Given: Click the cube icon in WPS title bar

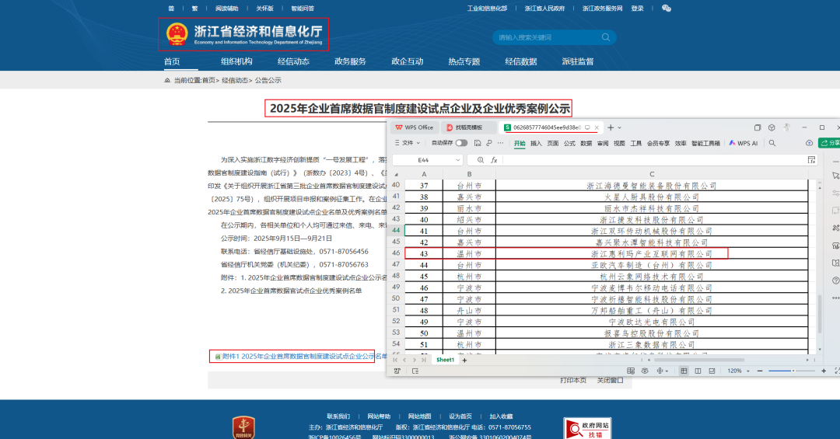Looking at the screenshot, I should pos(772,127).
